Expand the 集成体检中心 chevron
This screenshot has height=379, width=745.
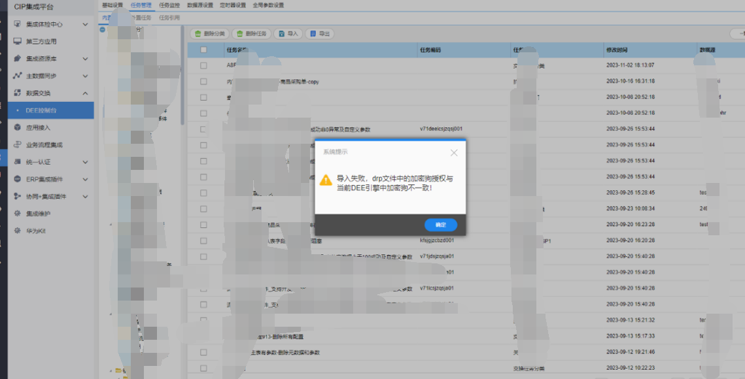tap(86, 24)
